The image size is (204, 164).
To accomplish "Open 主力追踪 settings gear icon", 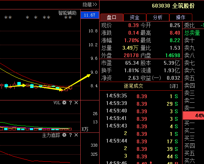I will click(64, 135).
